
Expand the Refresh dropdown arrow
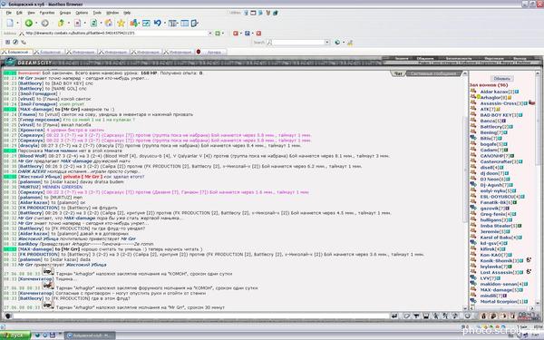coord(101,24)
